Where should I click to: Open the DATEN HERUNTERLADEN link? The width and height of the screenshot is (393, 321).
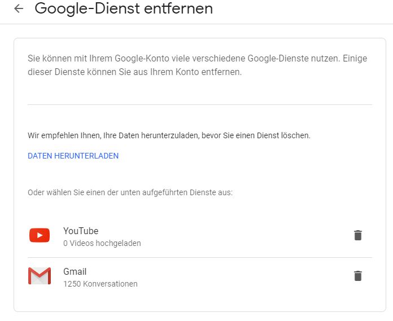point(73,156)
